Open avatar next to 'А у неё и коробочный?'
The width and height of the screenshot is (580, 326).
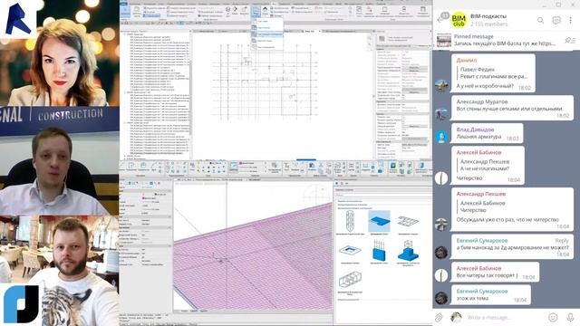click(x=441, y=85)
